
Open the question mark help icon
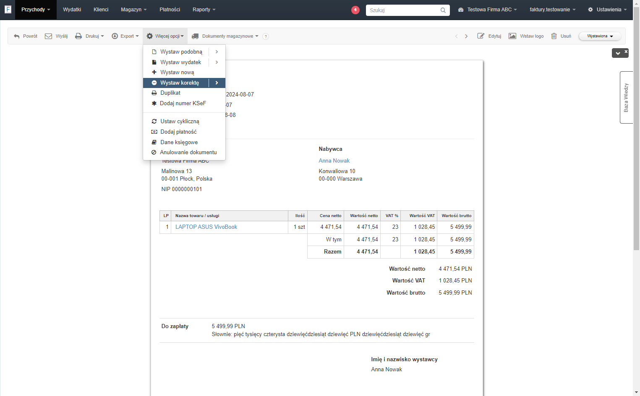click(266, 36)
